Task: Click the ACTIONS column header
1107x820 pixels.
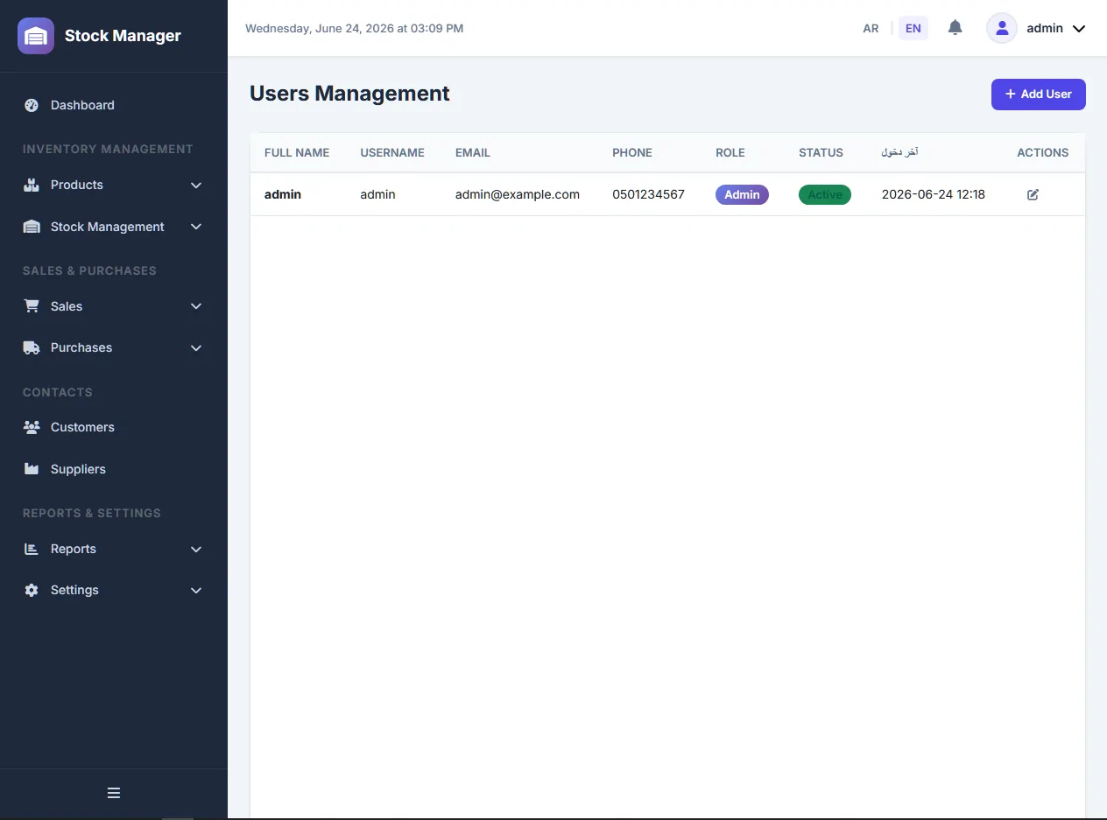Action: (x=1042, y=152)
